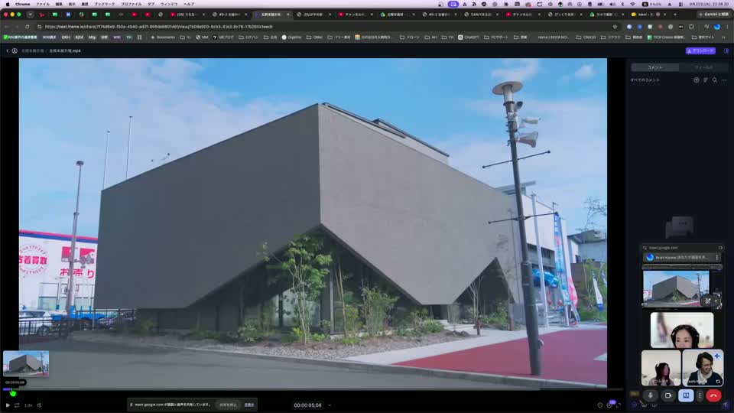Play the video with the play button
The height and width of the screenshot is (413, 734).
(x=8, y=405)
